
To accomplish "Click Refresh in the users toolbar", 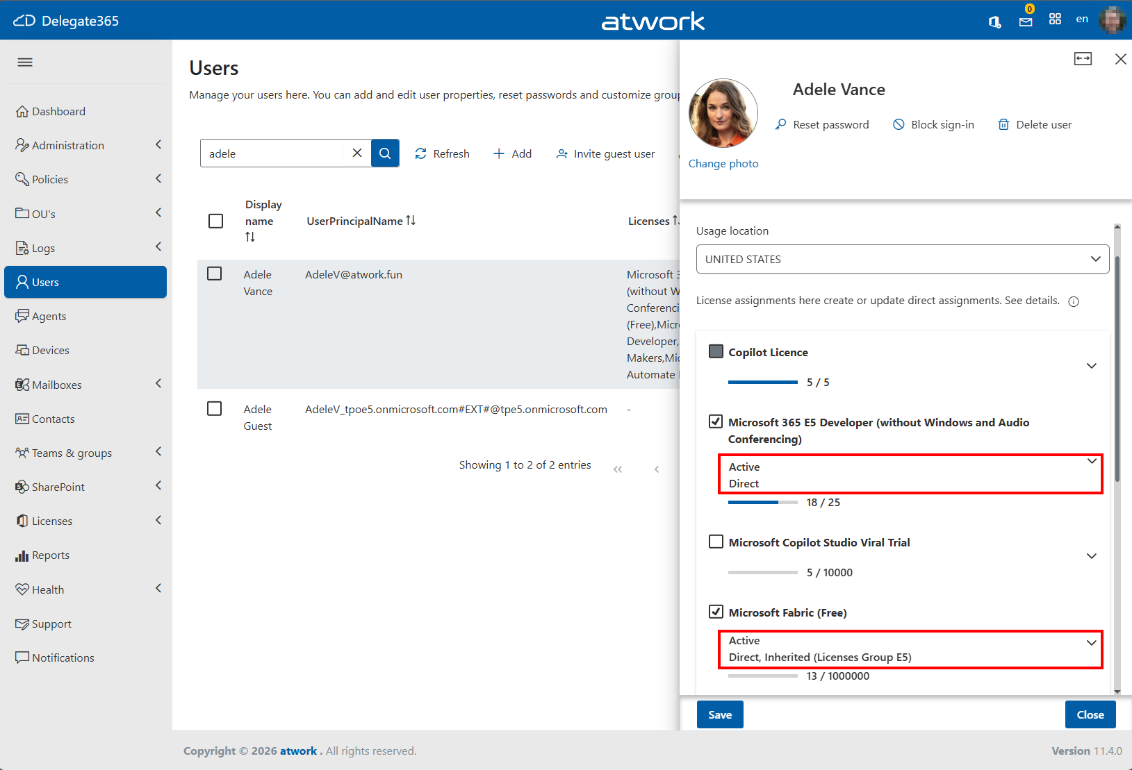I will (x=442, y=153).
